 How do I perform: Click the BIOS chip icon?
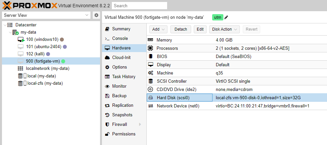click(x=150, y=56)
